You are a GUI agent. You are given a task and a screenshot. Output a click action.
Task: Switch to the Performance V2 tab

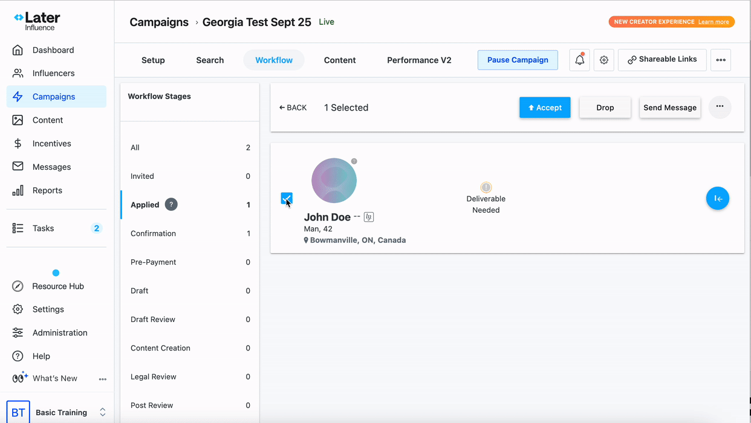click(419, 60)
